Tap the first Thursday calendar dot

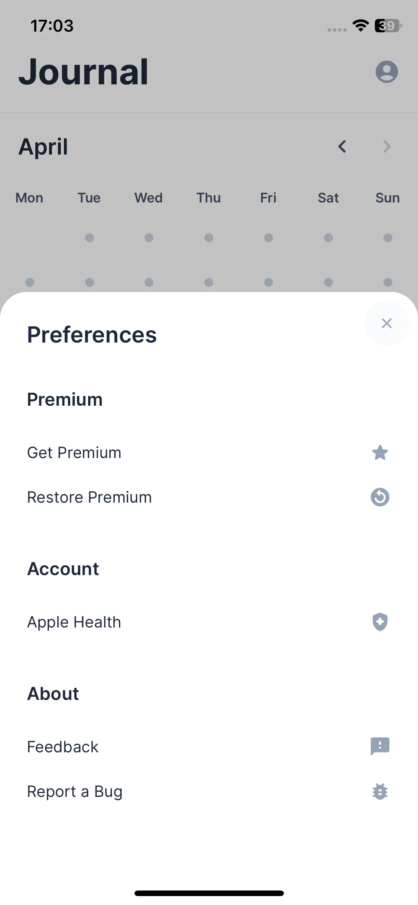(209, 238)
